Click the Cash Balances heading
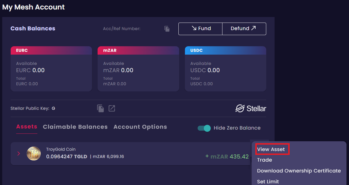Image resolution: width=349 pixels, height=185 pixels. click(x=33, y=28)
